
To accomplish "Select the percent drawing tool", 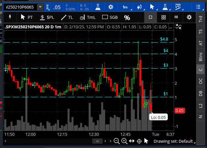I will click(127, 17).
